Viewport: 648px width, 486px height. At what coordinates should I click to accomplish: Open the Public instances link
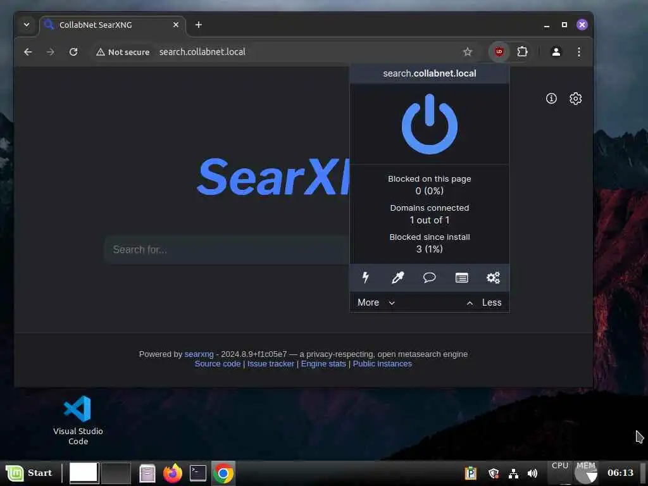pos(382,364)
